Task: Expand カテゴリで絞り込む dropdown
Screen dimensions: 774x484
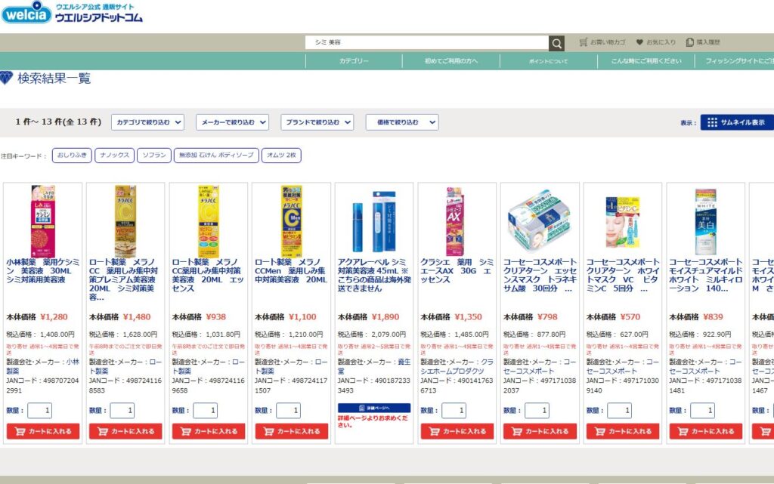Action: pos(147,122)
